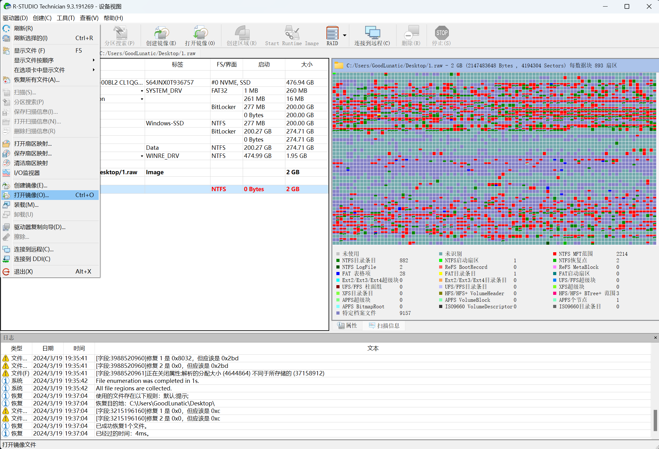
Task: Click the Start Runtime Image toolbar icon
Action: [292, 36]
